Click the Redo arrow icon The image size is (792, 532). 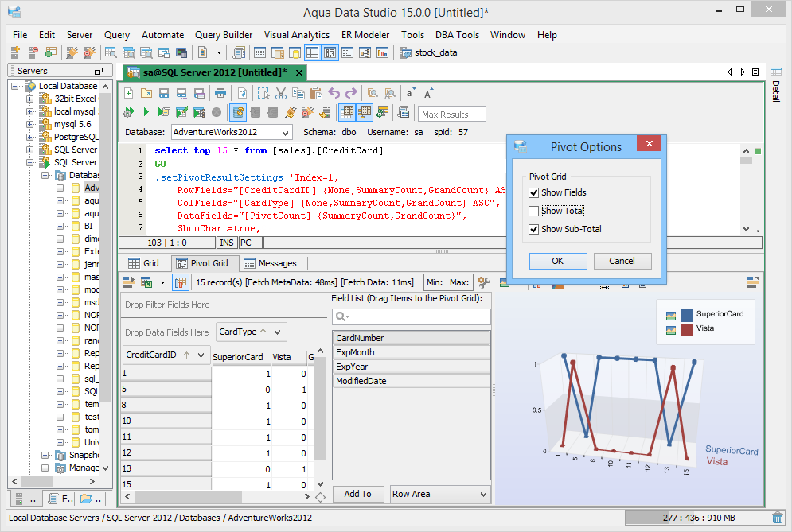[x=351, y=93]
